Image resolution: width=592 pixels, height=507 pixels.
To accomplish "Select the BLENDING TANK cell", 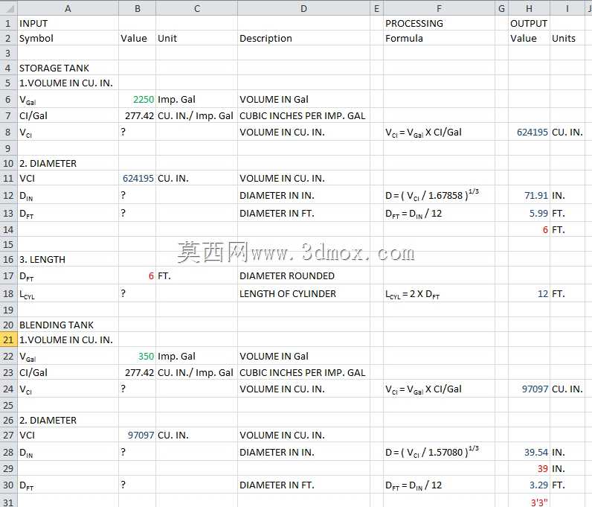I will (x=68, y=325).
